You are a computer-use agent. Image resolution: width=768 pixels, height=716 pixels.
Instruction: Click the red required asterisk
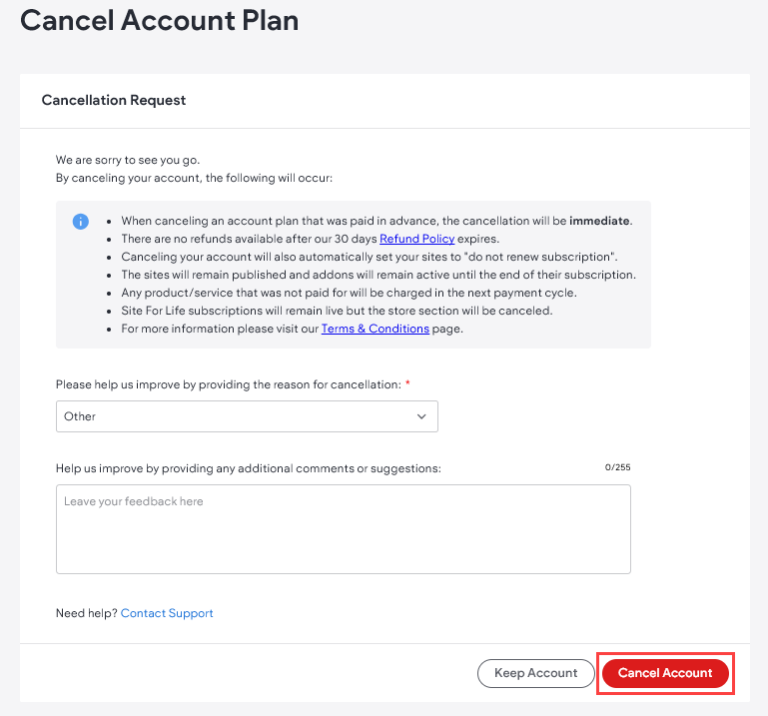click(407, 384)
